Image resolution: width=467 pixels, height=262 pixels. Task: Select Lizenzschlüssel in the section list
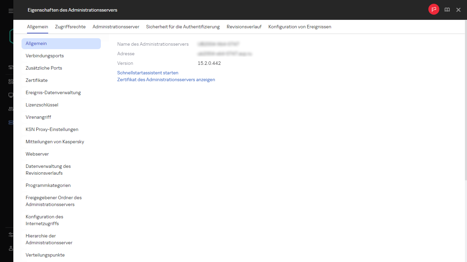point(42,105)
